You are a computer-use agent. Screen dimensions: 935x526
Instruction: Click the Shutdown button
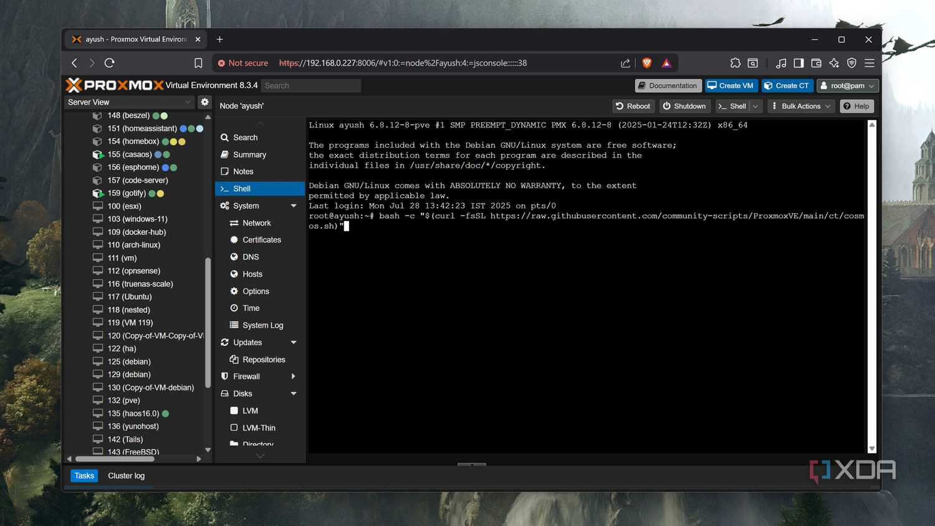[x=684, y=106]
